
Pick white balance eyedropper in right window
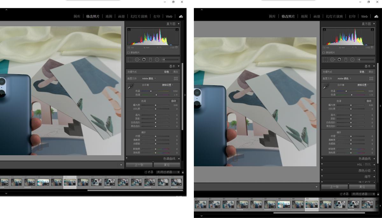[326, 86]
